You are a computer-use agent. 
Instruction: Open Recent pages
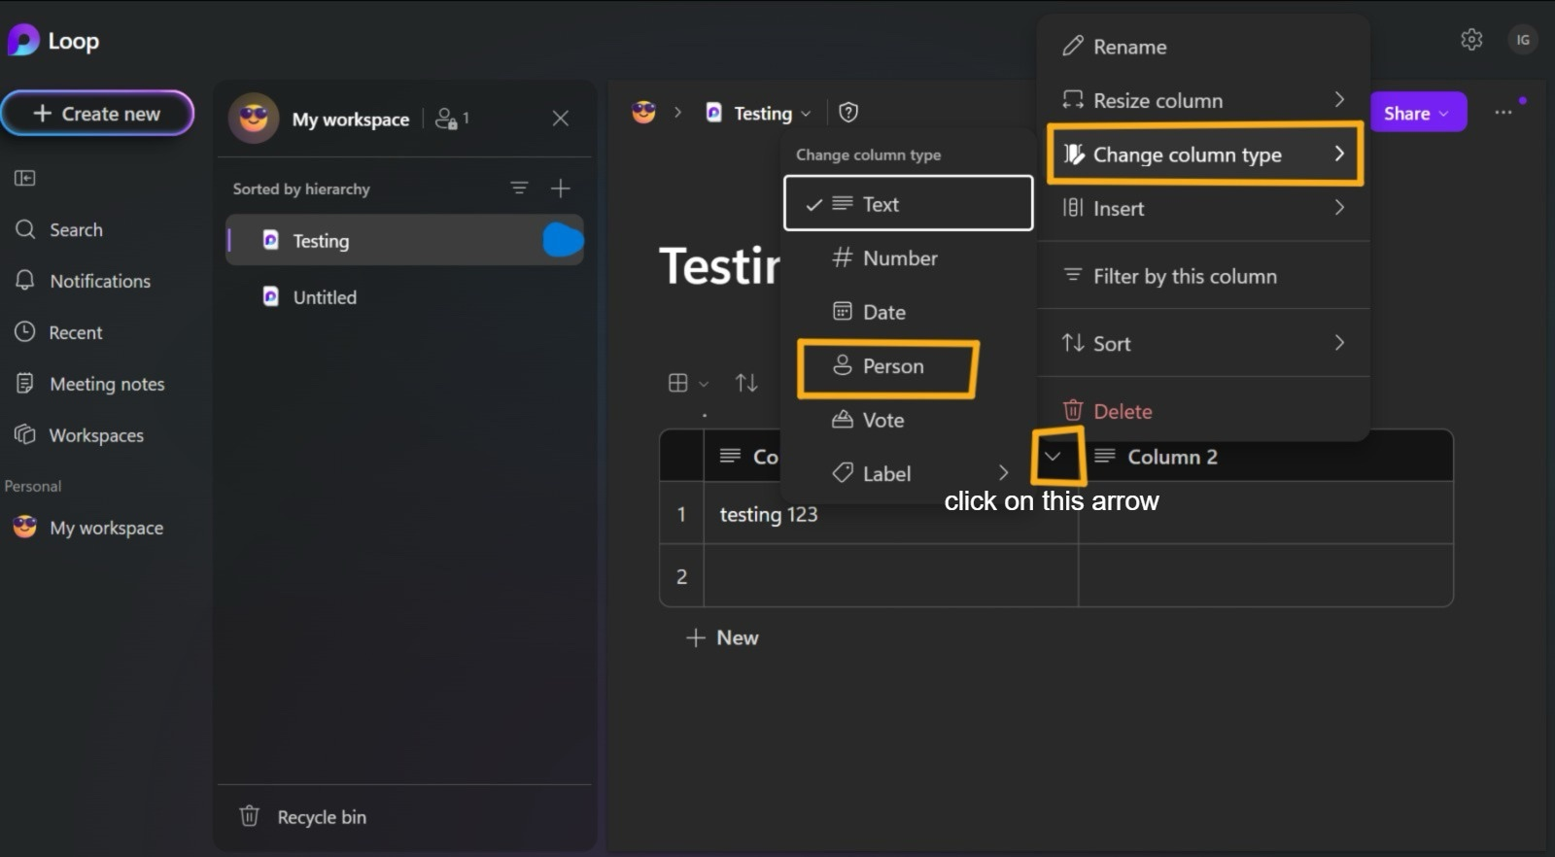[x=59, y=333]
